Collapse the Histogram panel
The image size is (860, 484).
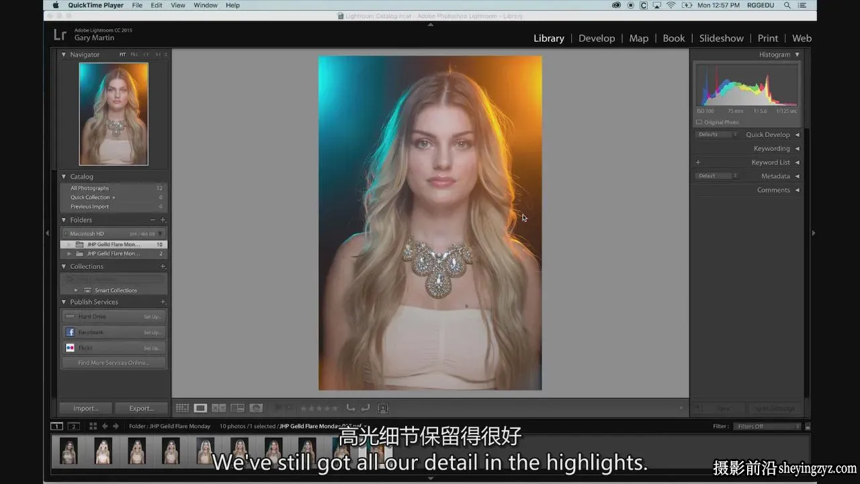798,54
